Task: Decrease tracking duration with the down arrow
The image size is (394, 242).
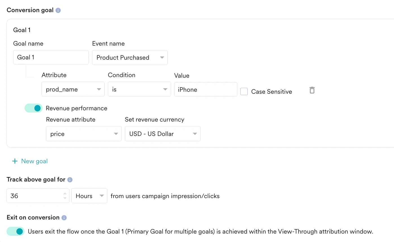Action: coord(65,198)
